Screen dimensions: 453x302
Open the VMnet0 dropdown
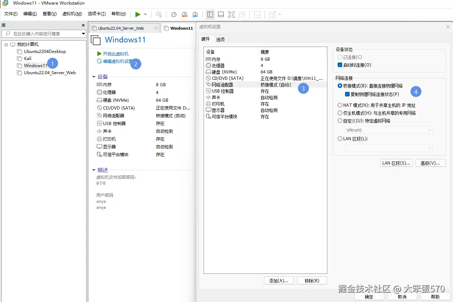click(389, 130)
